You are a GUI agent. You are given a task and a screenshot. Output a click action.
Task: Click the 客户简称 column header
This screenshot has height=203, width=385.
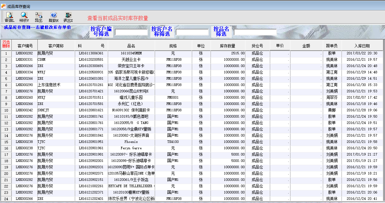click(56, 46)
